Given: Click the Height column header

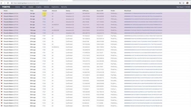Looking at the screenshot, I should point(44,11).
